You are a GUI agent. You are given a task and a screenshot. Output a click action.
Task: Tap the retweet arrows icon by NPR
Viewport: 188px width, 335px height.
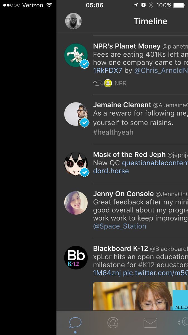tap(97, 83)
